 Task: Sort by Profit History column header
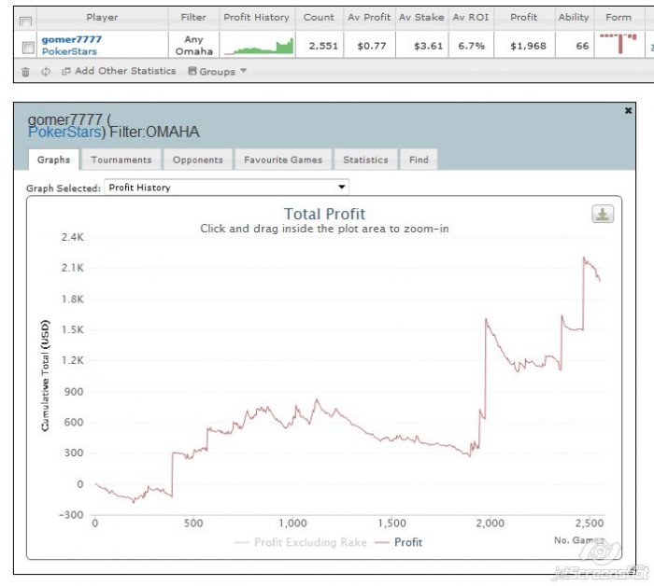coord(257,18)
